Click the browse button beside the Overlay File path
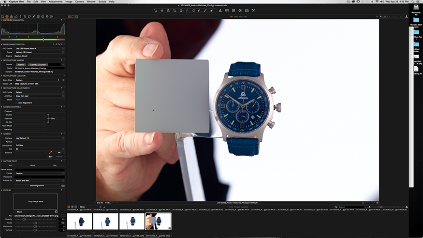The height and width of the screenshot is (238, 423). 63,216
